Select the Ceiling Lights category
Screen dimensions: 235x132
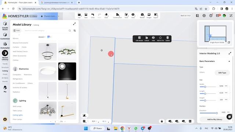(18, 115)
